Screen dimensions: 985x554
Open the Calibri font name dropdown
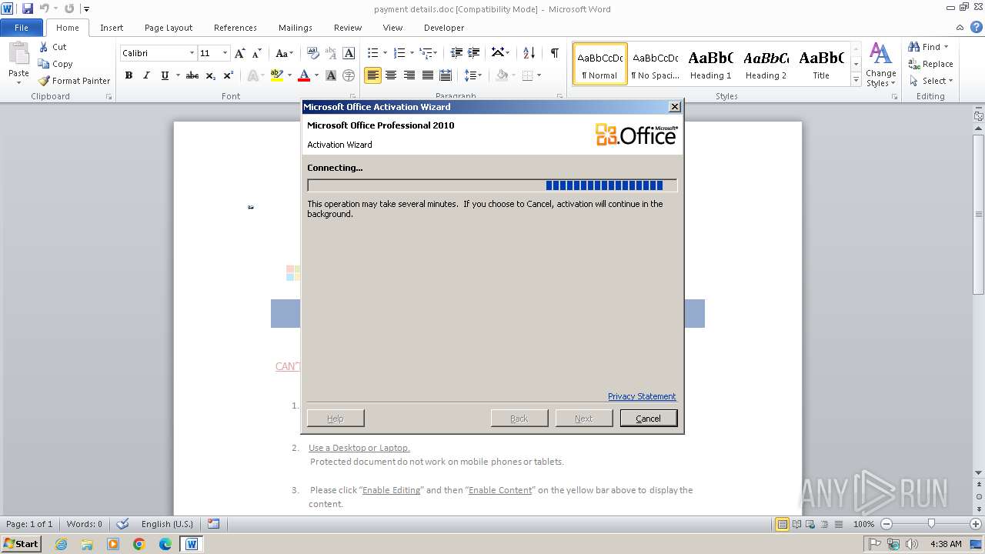click(x=192, y=53)
